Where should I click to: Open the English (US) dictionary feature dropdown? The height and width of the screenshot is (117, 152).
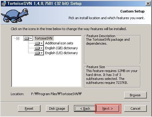tap(39, 53)
